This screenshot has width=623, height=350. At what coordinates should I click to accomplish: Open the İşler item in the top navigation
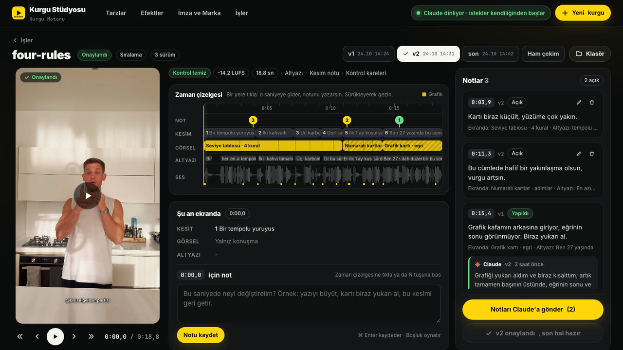[x=241, y=13]
